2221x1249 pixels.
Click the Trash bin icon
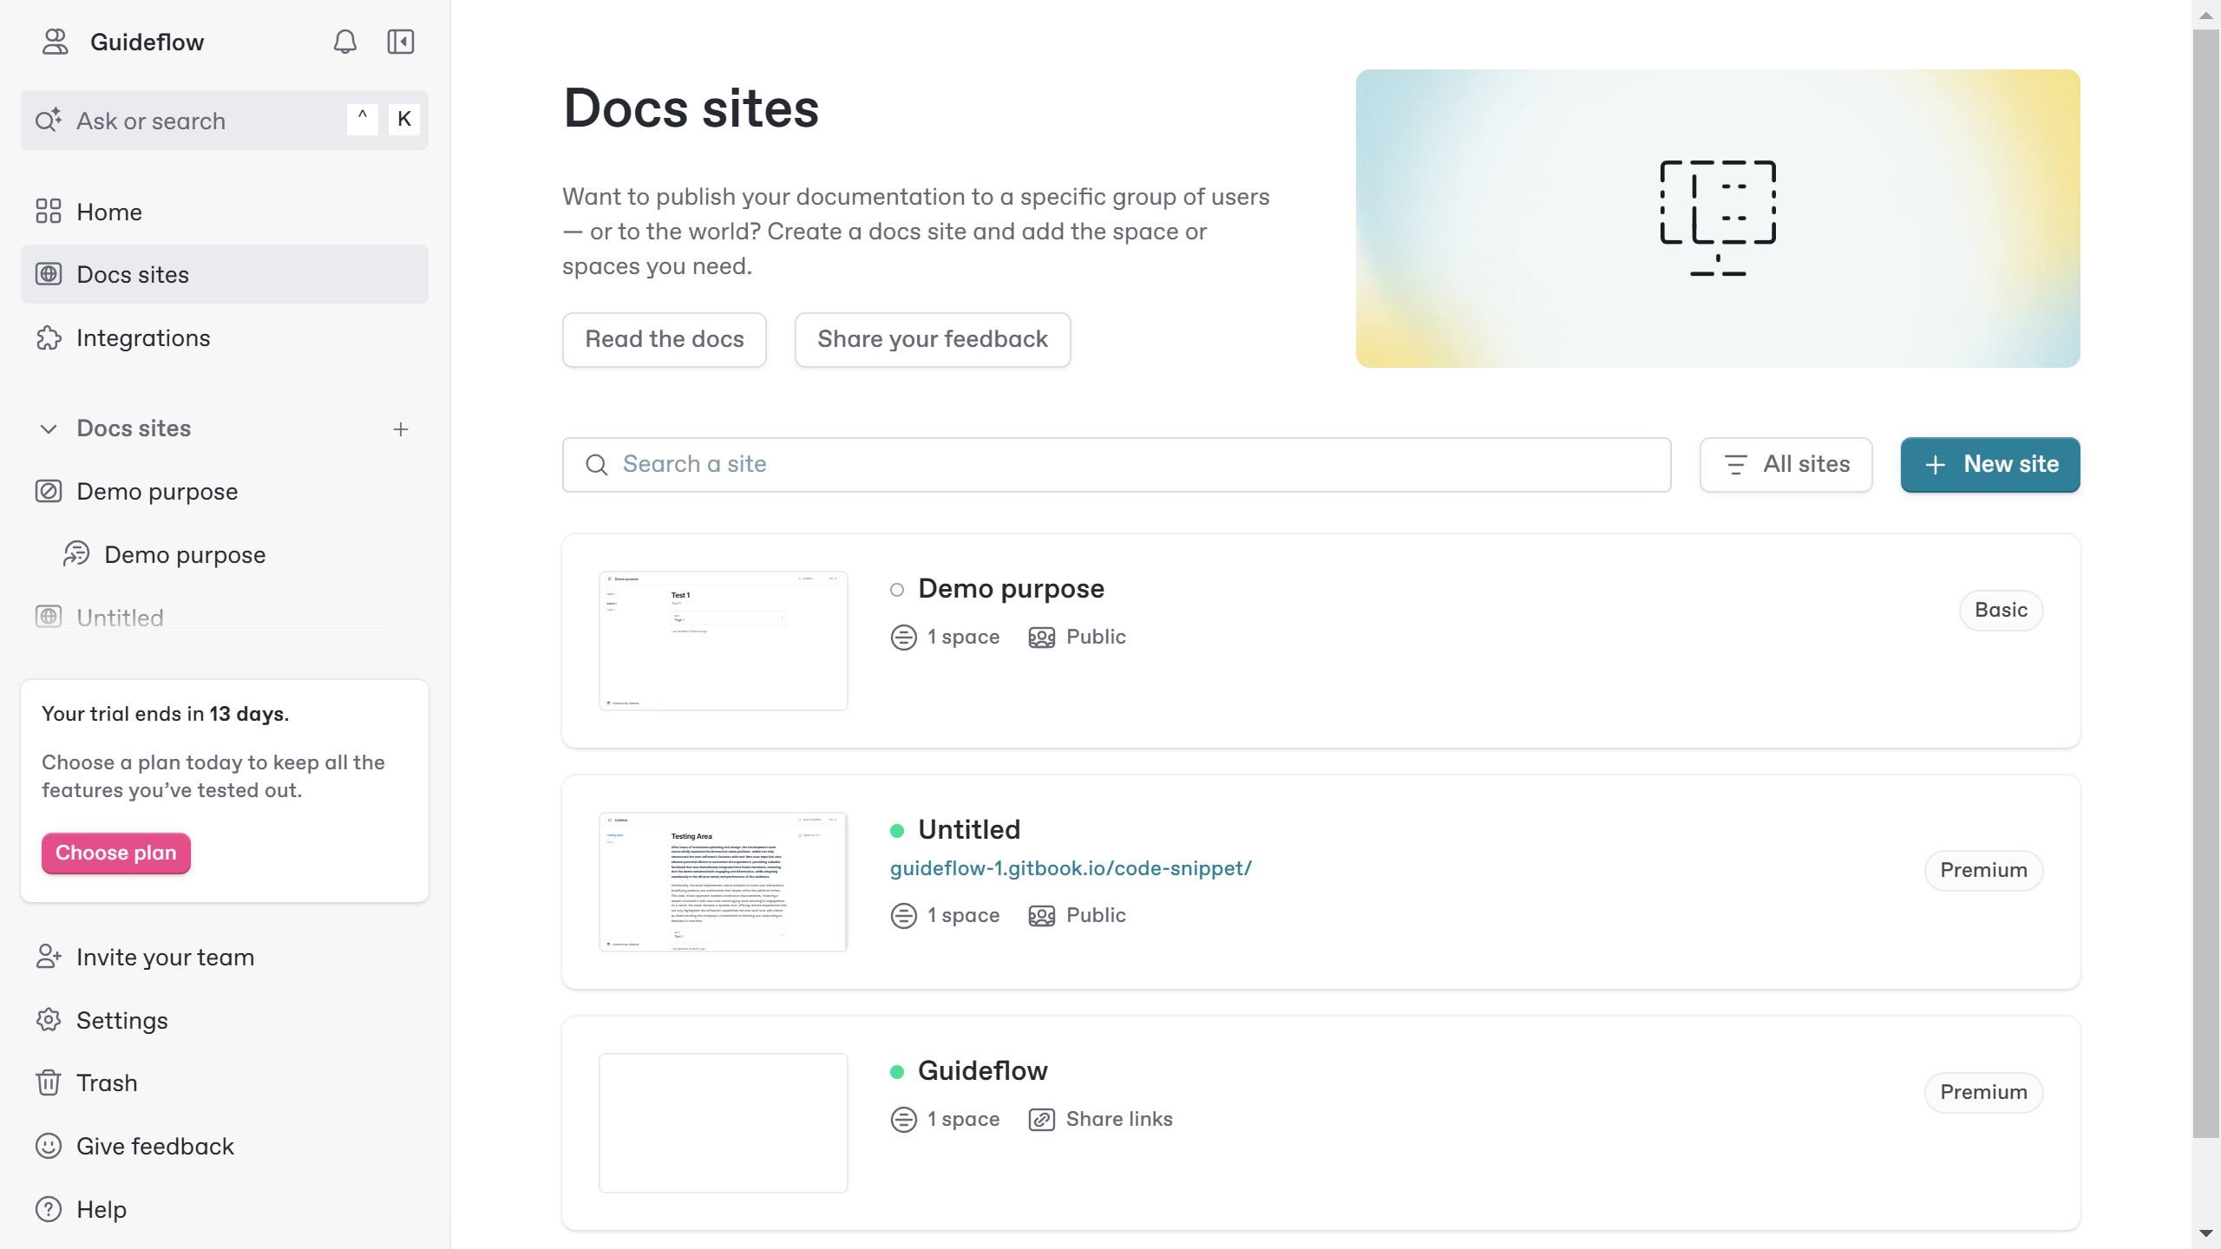click(x=49, y=1082)
